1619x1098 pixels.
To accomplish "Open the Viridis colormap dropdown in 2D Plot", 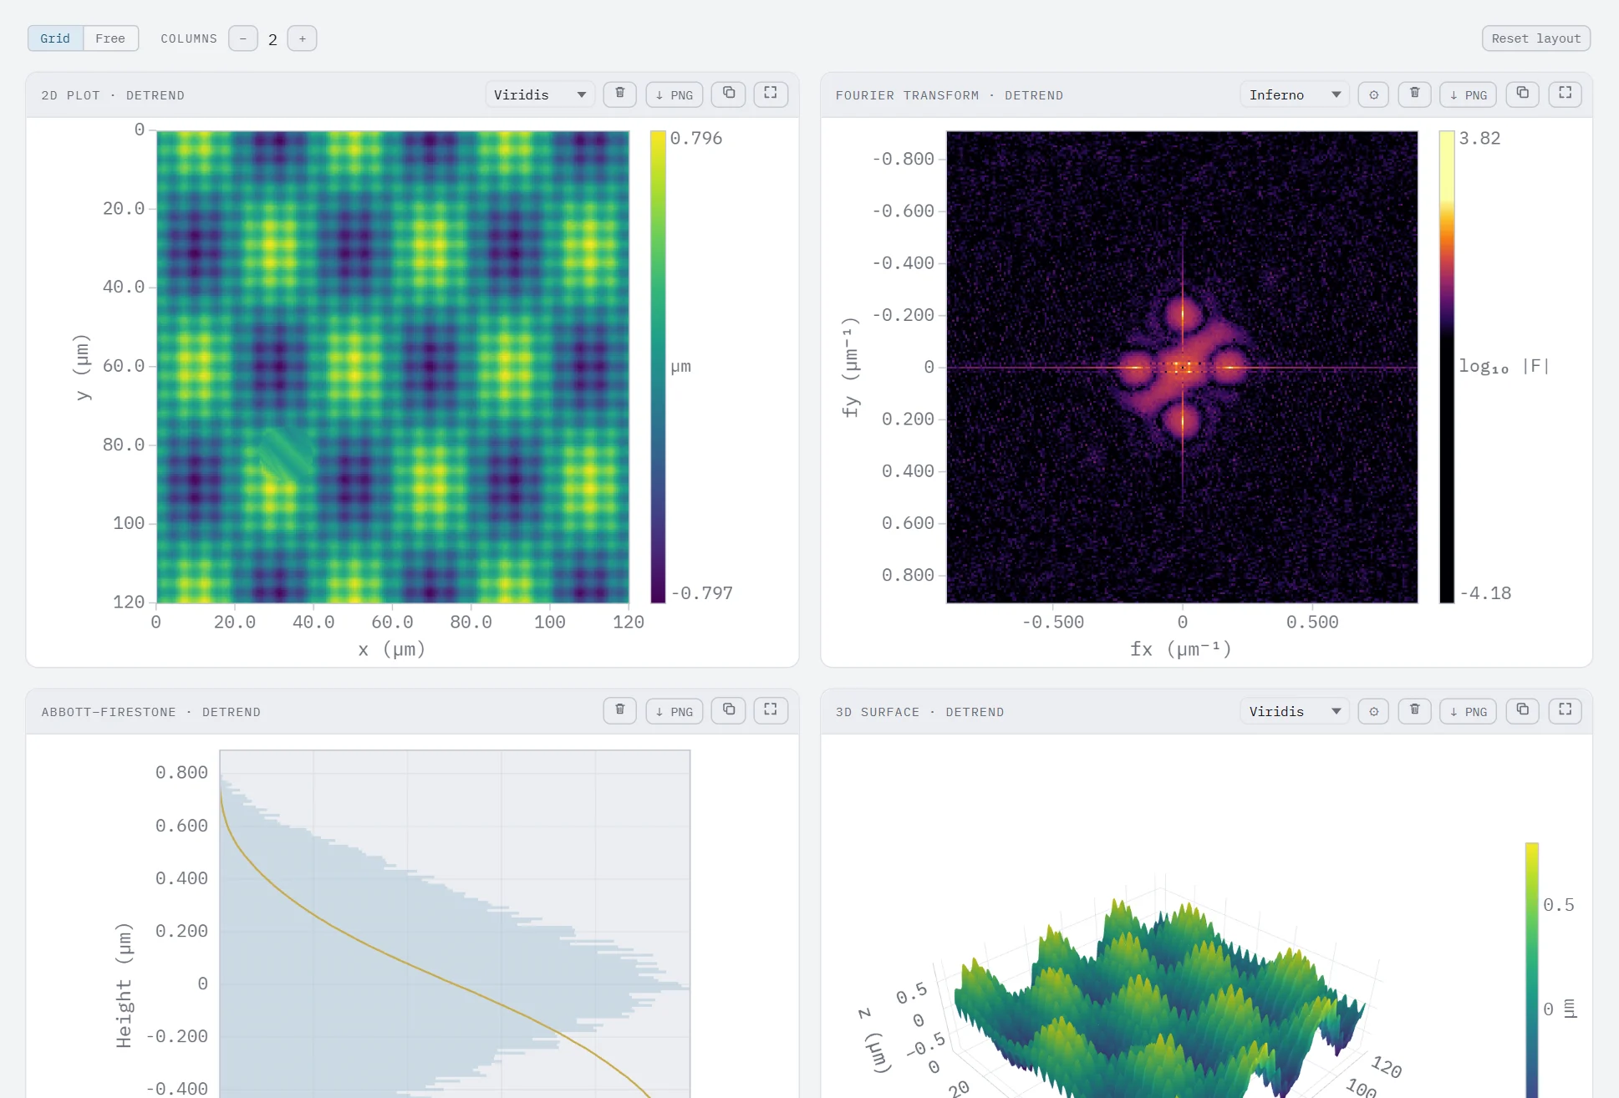I will [540, 94].
